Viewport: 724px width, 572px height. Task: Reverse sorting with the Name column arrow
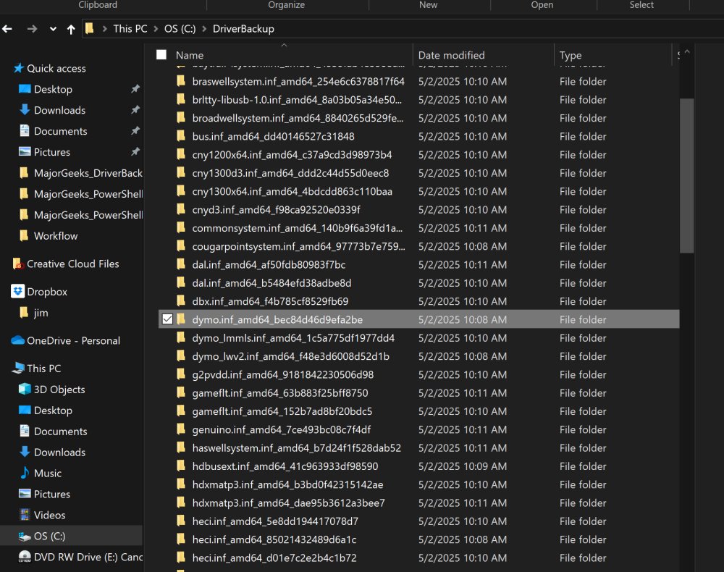284,45
